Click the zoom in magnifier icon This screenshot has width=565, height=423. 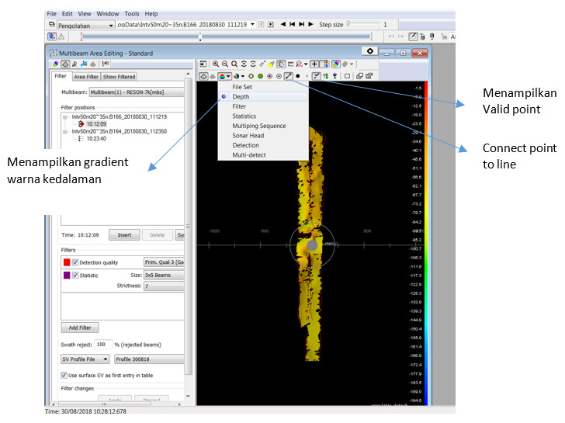click(216, 64)
